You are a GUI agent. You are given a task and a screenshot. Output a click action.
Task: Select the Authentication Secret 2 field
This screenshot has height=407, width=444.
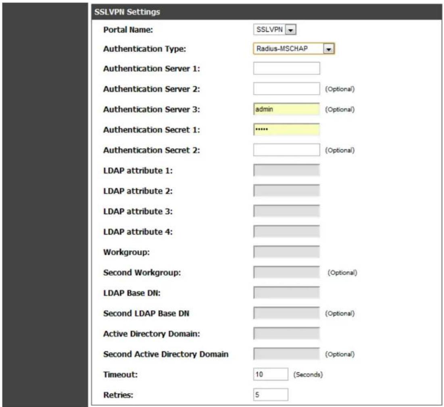287,150
